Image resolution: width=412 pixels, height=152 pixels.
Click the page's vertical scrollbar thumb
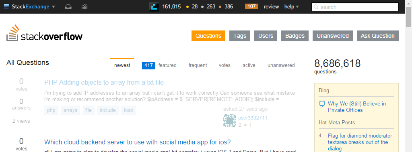pos(409,16)
